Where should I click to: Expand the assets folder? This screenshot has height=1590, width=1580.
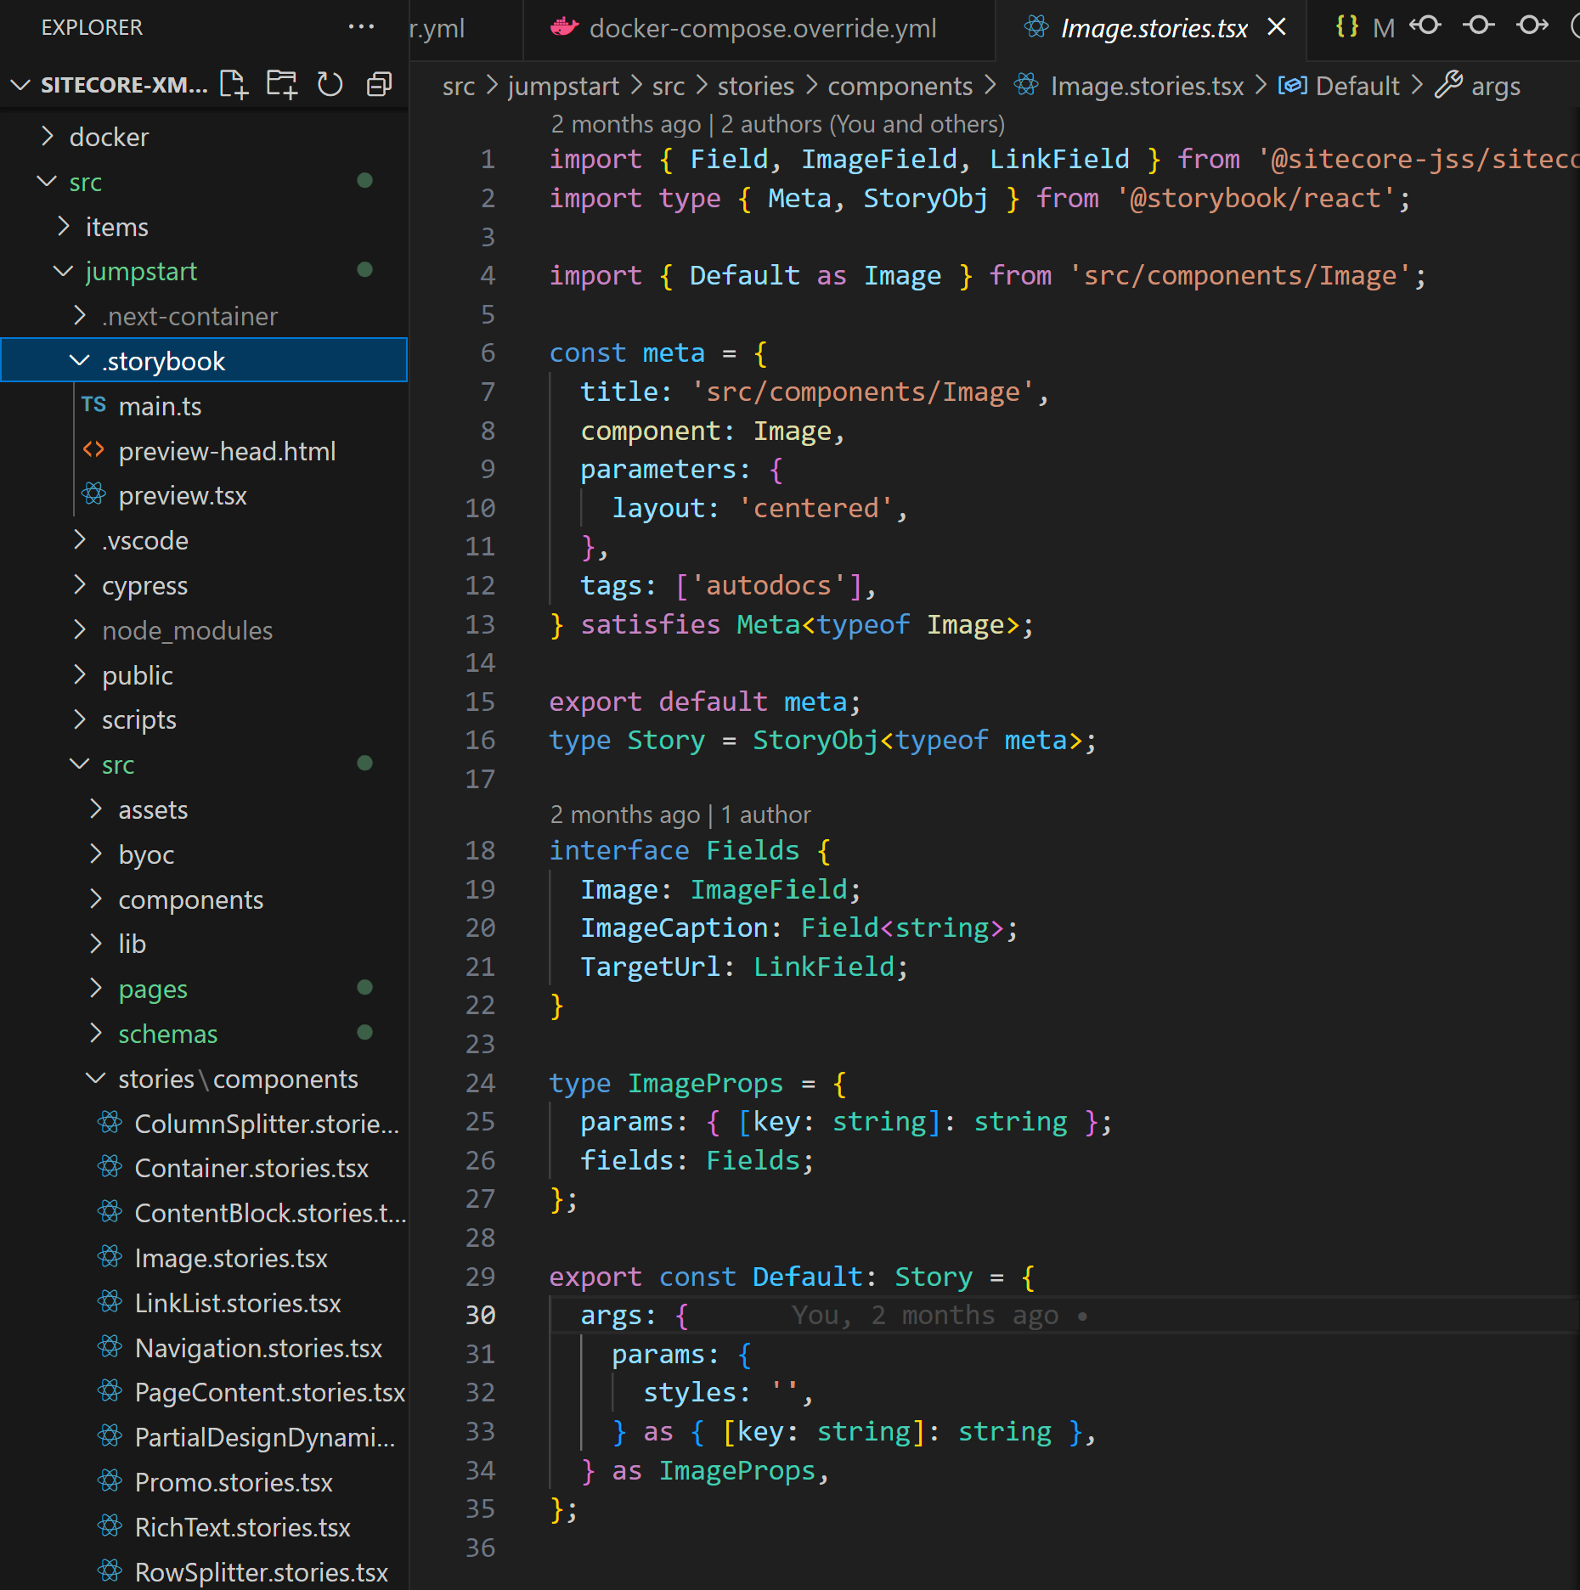click(96, 809)
